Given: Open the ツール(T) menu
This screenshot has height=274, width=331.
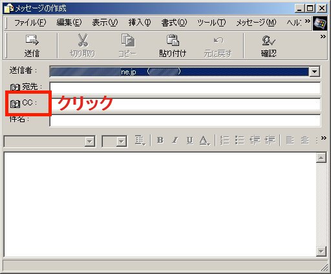Looking at the screenshot, I should coord(211,23).
